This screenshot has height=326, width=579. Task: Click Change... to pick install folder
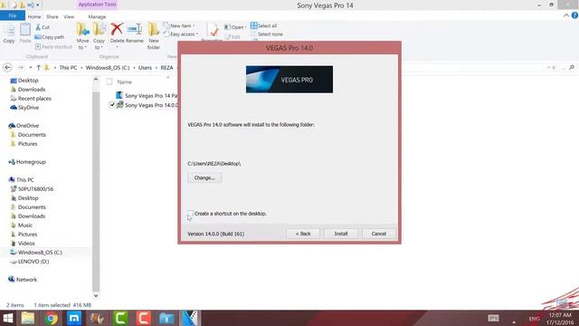pyautogui.click(x=204, y=177)
